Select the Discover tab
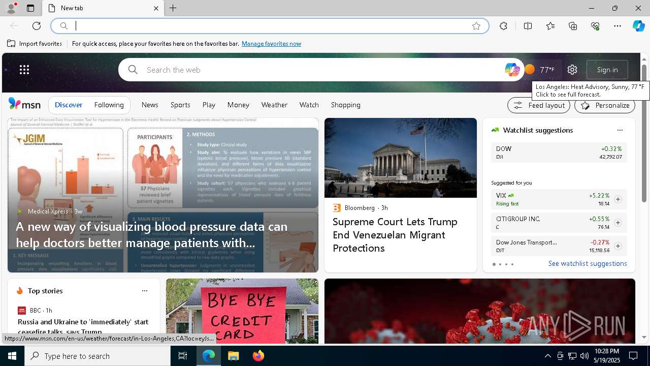 click(69, 105)
